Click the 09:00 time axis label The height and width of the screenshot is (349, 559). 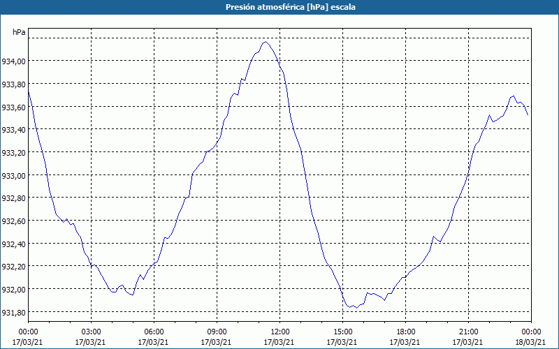[217, 332]
